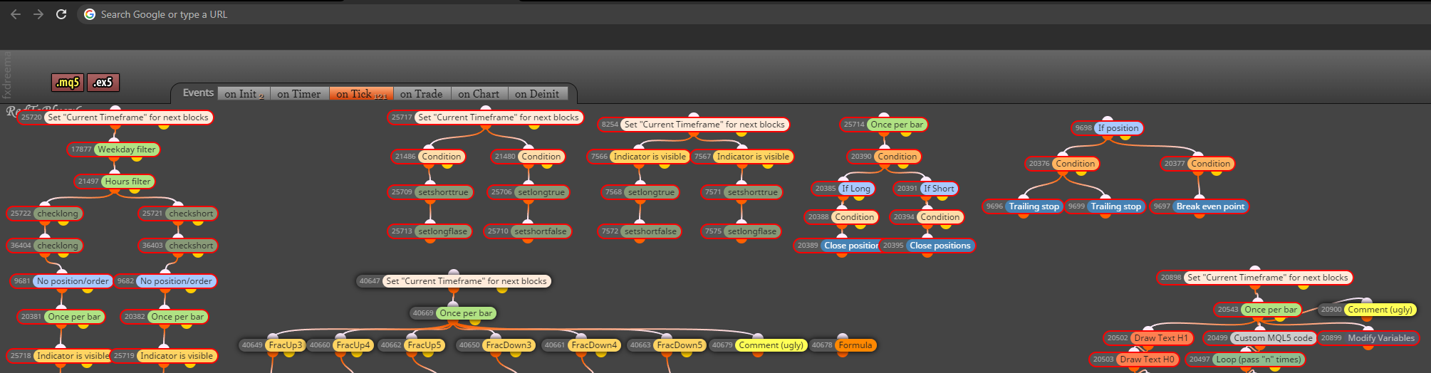Select Trailing stop block 9699
This screenshot has width=1431, height=373.
[x=1105, y=206]
